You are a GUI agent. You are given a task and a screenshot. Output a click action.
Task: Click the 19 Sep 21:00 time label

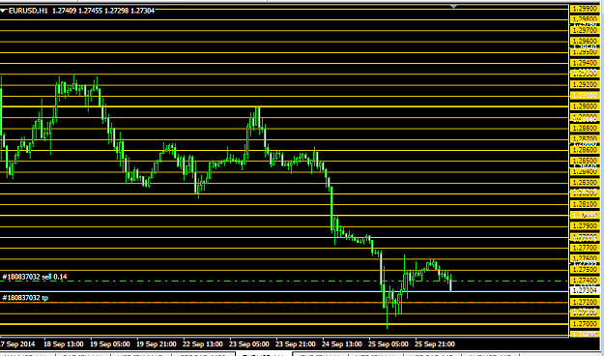[157, 344]
